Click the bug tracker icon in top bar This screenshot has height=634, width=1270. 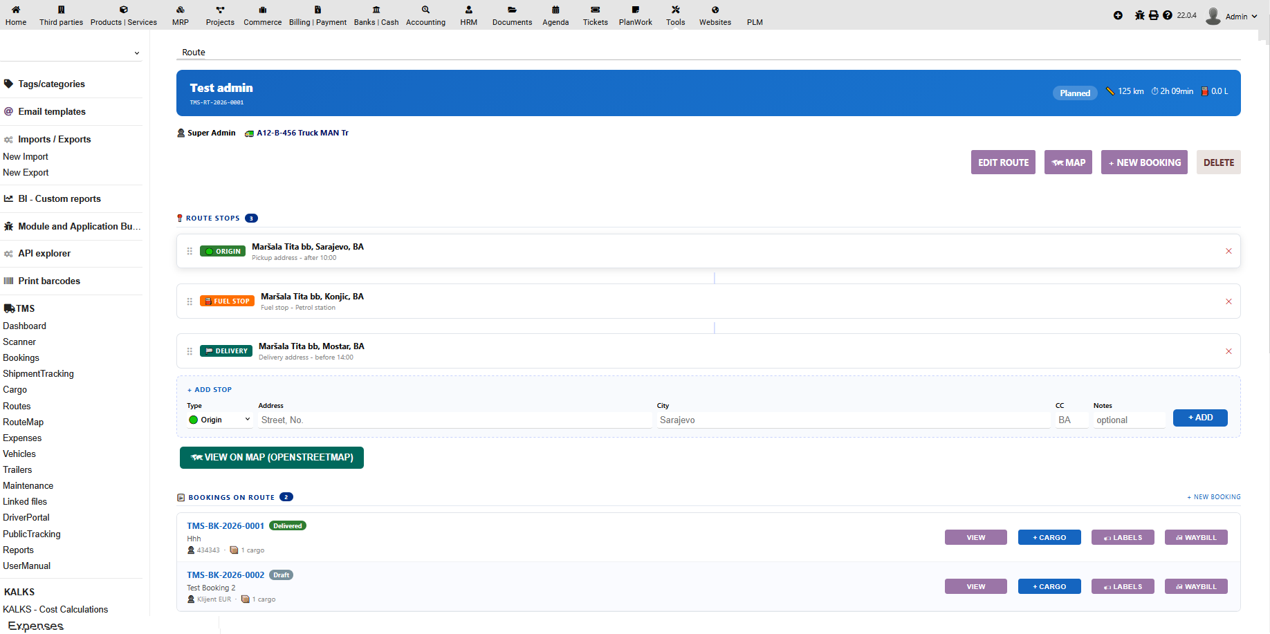point(1139,15)
